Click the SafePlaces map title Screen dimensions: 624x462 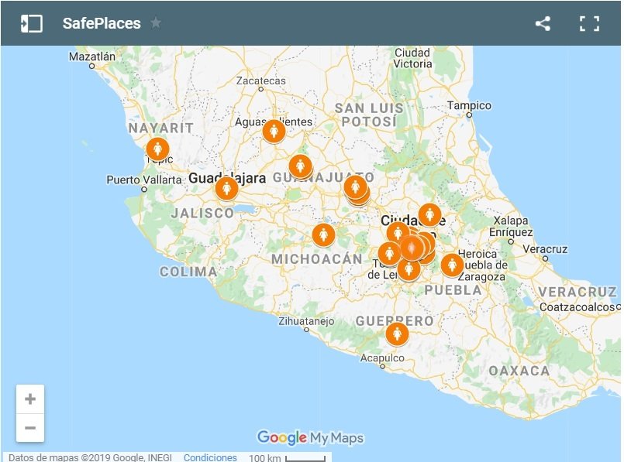pos(102,23)
